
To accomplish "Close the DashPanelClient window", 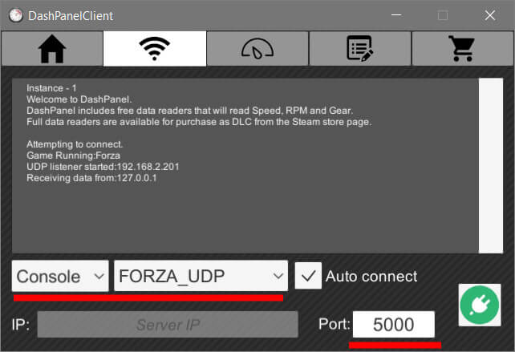I will point(489,15).
